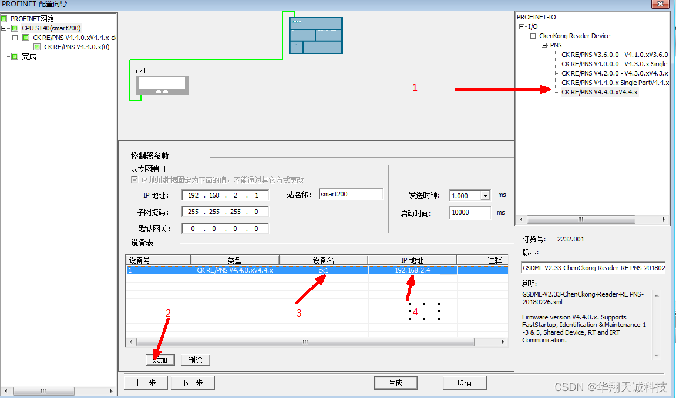Image resolution: width=676 pixels, height=398 pixels.
Task: Click the 启动时间 10000 field
Action: tap(470, 213)
